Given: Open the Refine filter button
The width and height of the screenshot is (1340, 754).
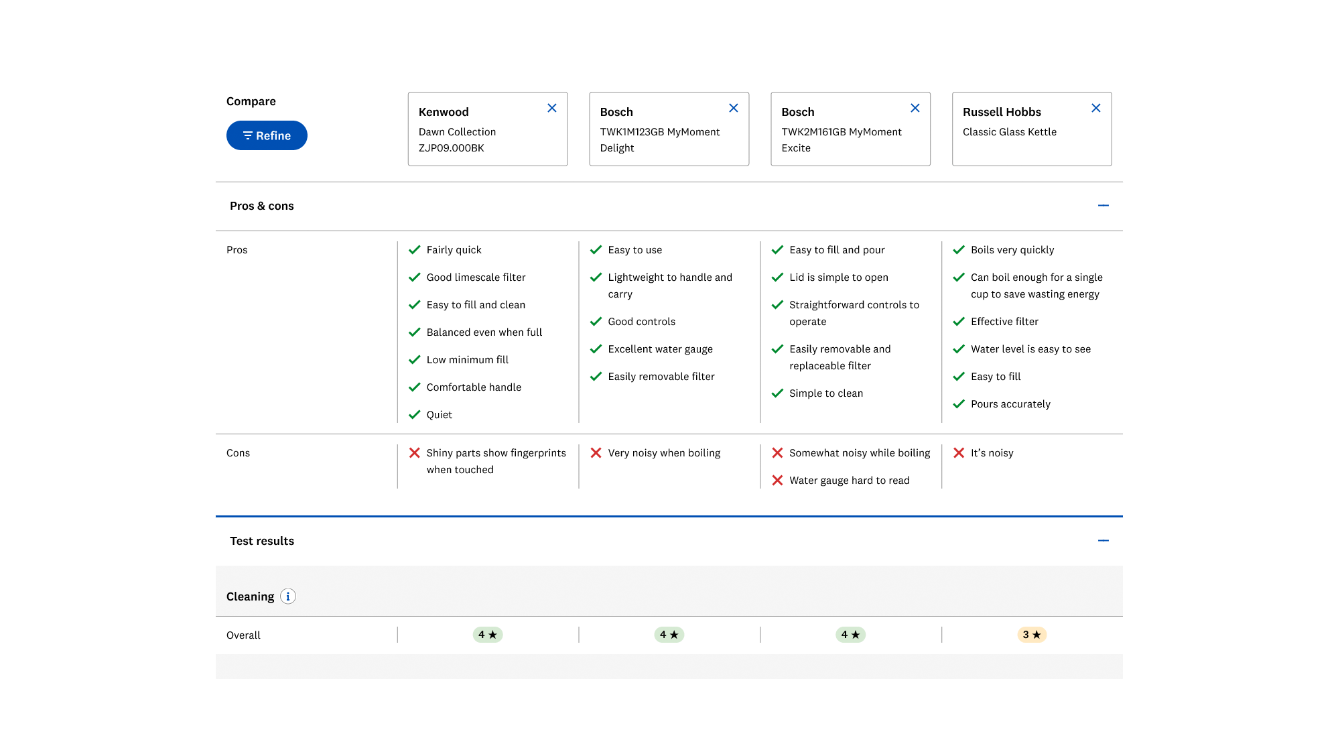Looking at the screenshot, I should (267, 135).
